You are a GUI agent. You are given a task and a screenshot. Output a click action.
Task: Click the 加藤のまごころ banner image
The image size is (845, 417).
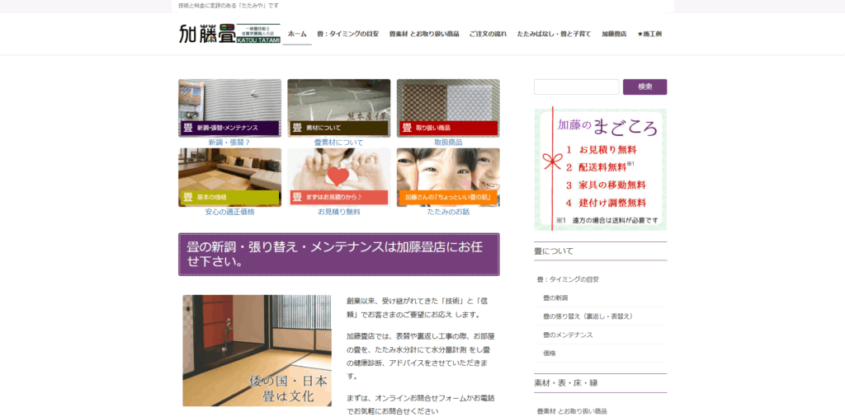point(601,169)
